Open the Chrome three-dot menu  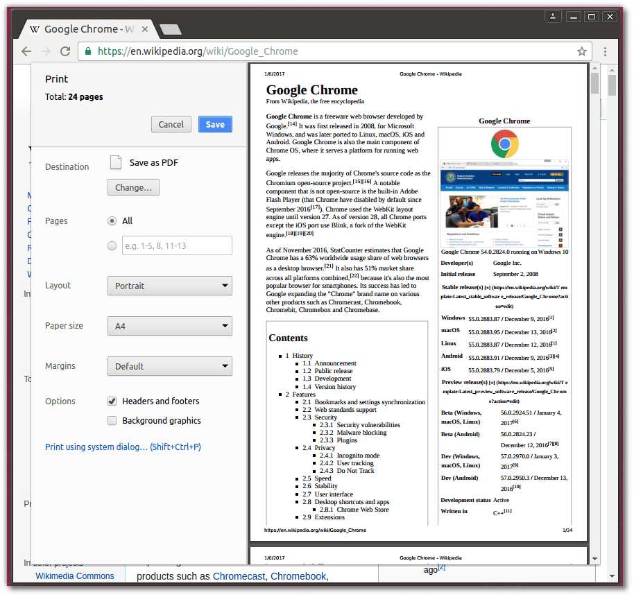(x=605, y=51)
